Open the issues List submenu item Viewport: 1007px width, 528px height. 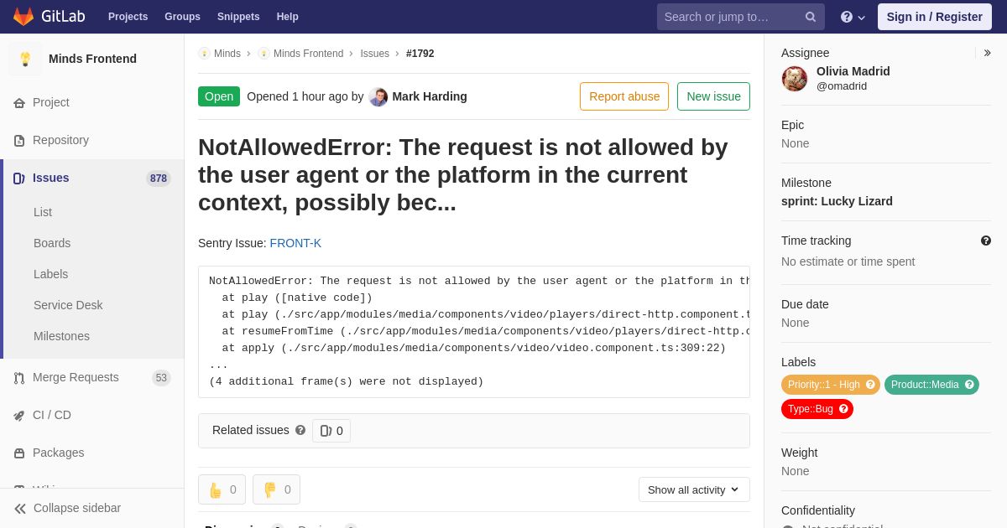point(43,212)
